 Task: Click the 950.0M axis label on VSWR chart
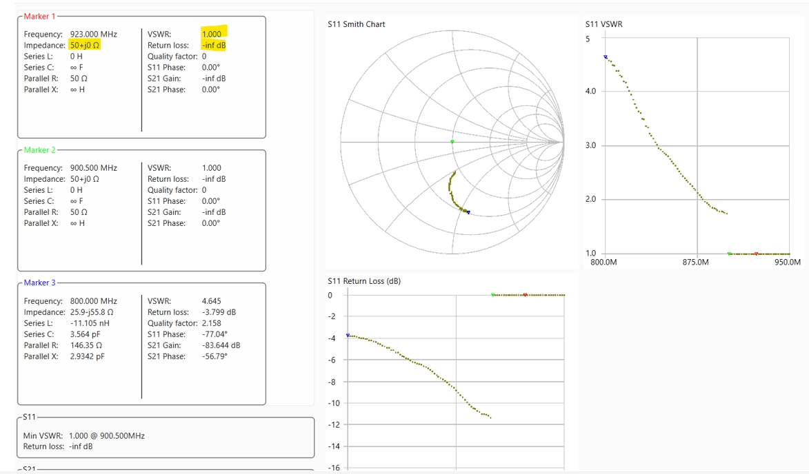[x=788, y=262]
